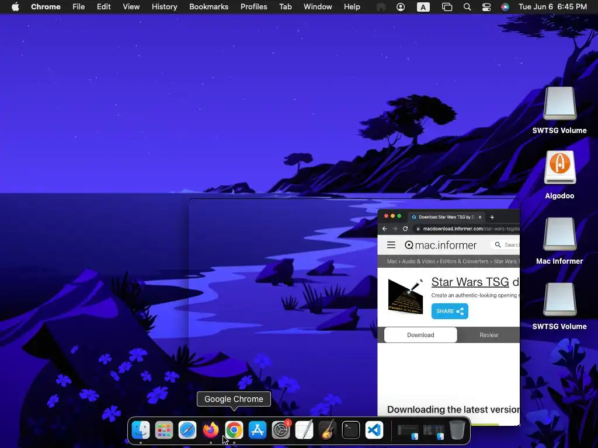Viewport: 598px width, 448px height.
Task: Click the Chrome address bar URL
Action: pyautogui.click(x=471, y=229)
